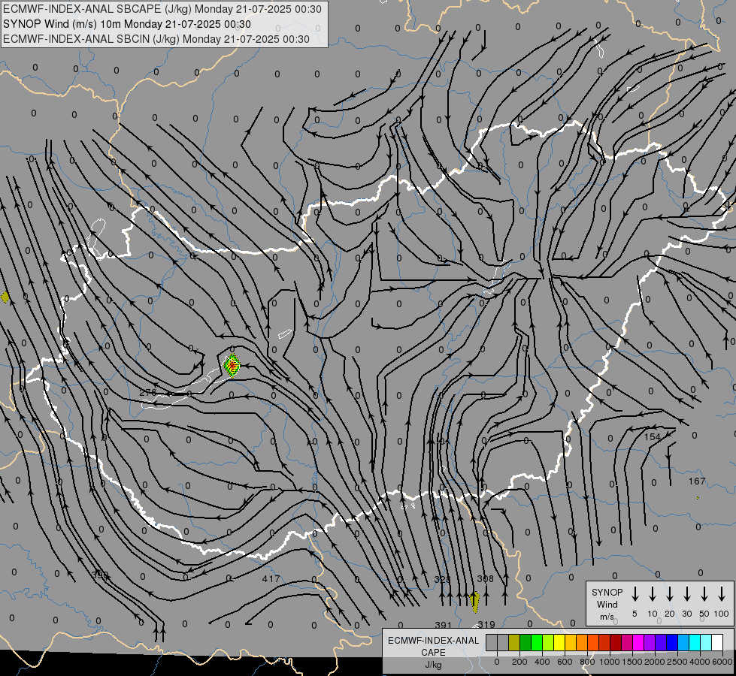Viewport: 736px width, 676px height.
Task: Pick the olive swatch in CAPE legend
Action: point(514,642)
